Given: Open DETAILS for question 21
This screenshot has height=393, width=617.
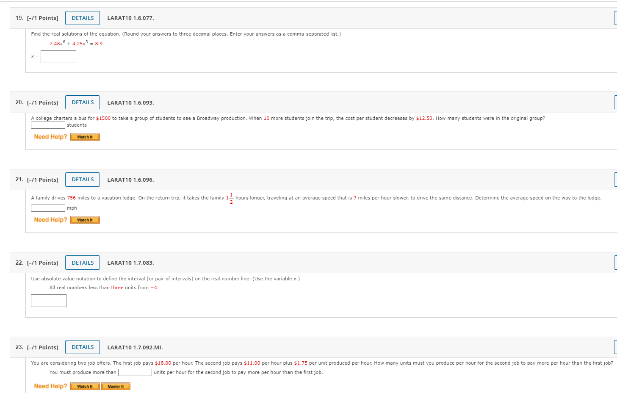Looking at the screenshot, I should 83,179.
